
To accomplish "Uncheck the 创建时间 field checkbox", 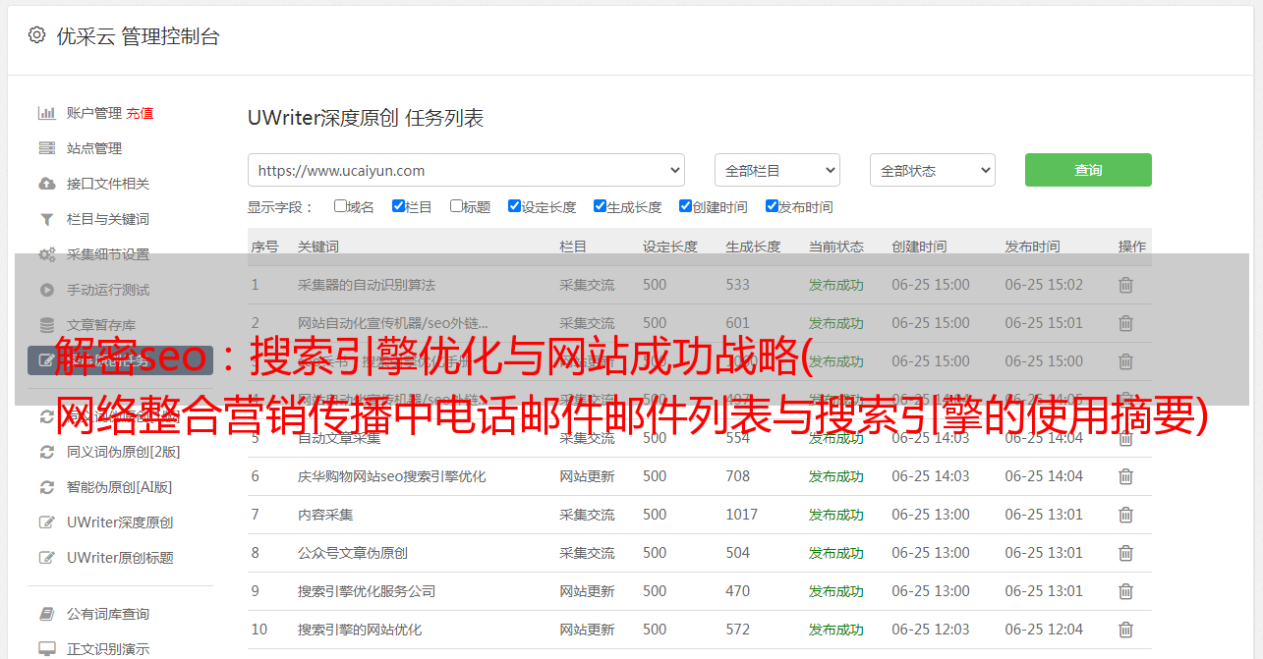I will [685, 206].
